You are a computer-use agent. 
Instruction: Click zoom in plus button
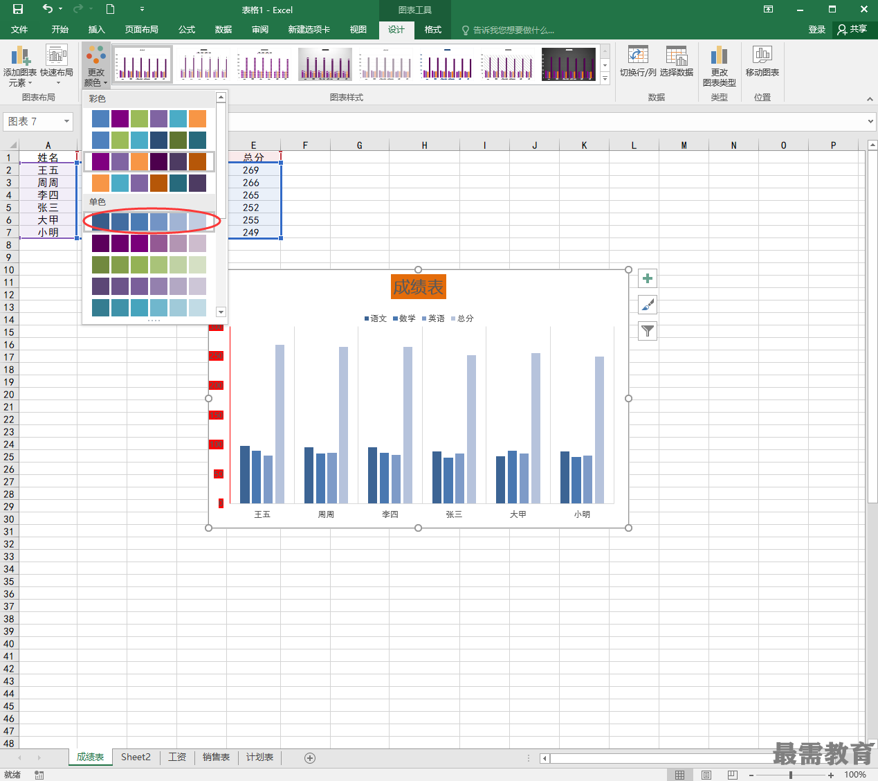click(x=831, y=775)
